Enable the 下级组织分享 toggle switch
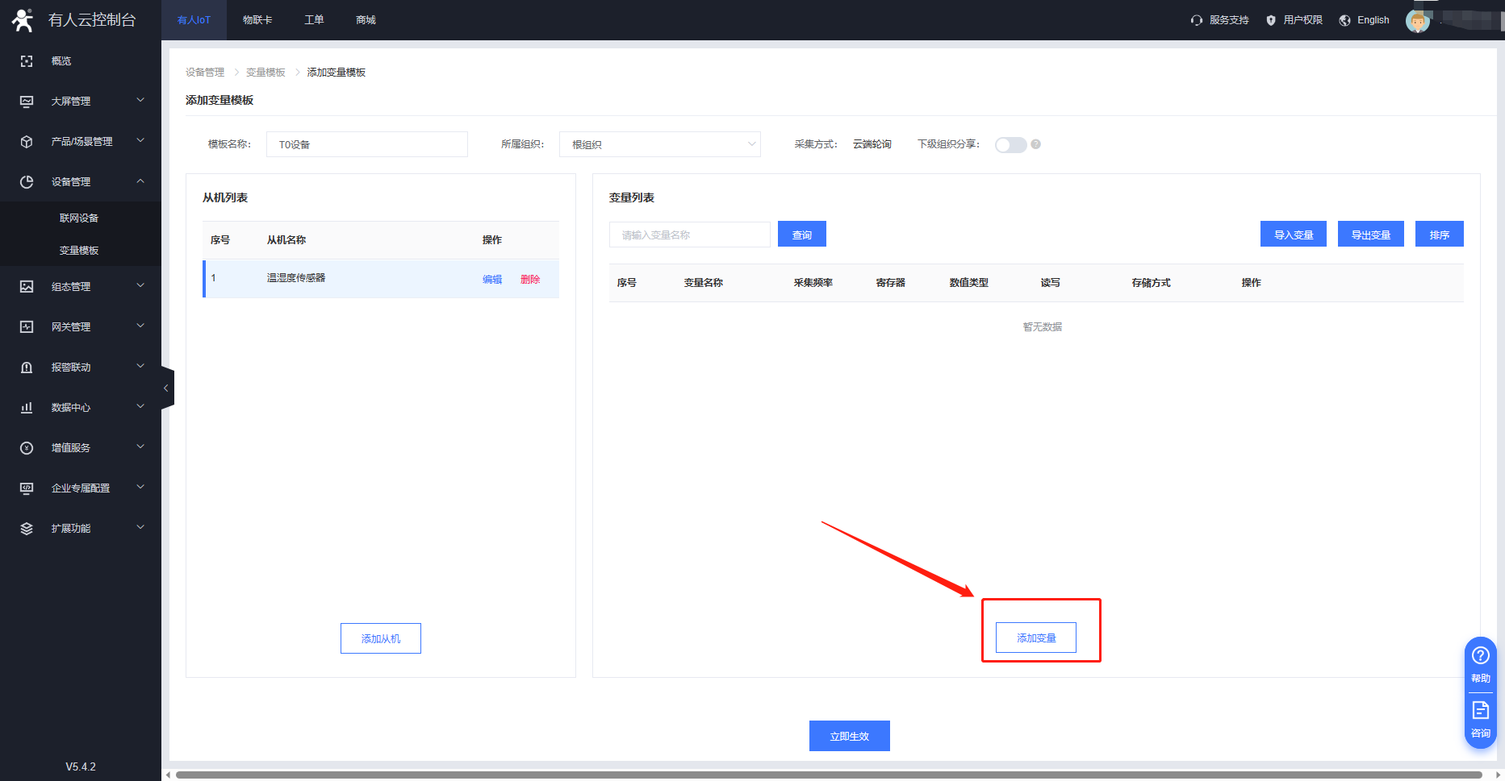This screenshot has height=781, width=1505. click(x=1010, y=145)
